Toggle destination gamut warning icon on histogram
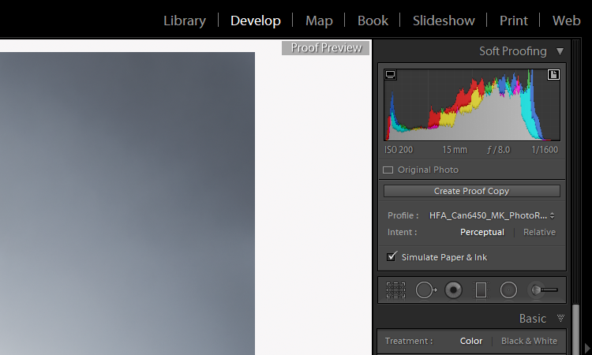Viewport: 592px width, 355px height. coord(553,75)
